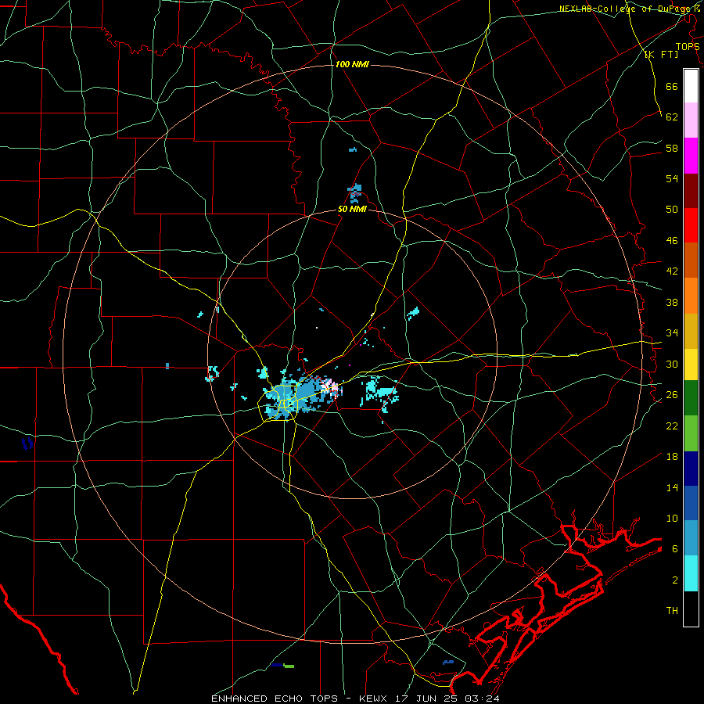
Task: Click the cyan legend swatch
Action: coord(691,573)
